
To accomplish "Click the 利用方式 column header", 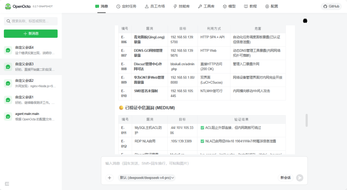I will point(214,29).
